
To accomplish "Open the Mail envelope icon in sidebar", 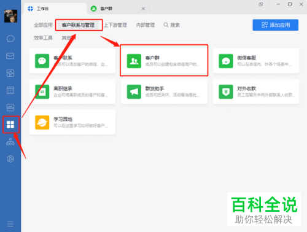I will click(x=10, y=56).
